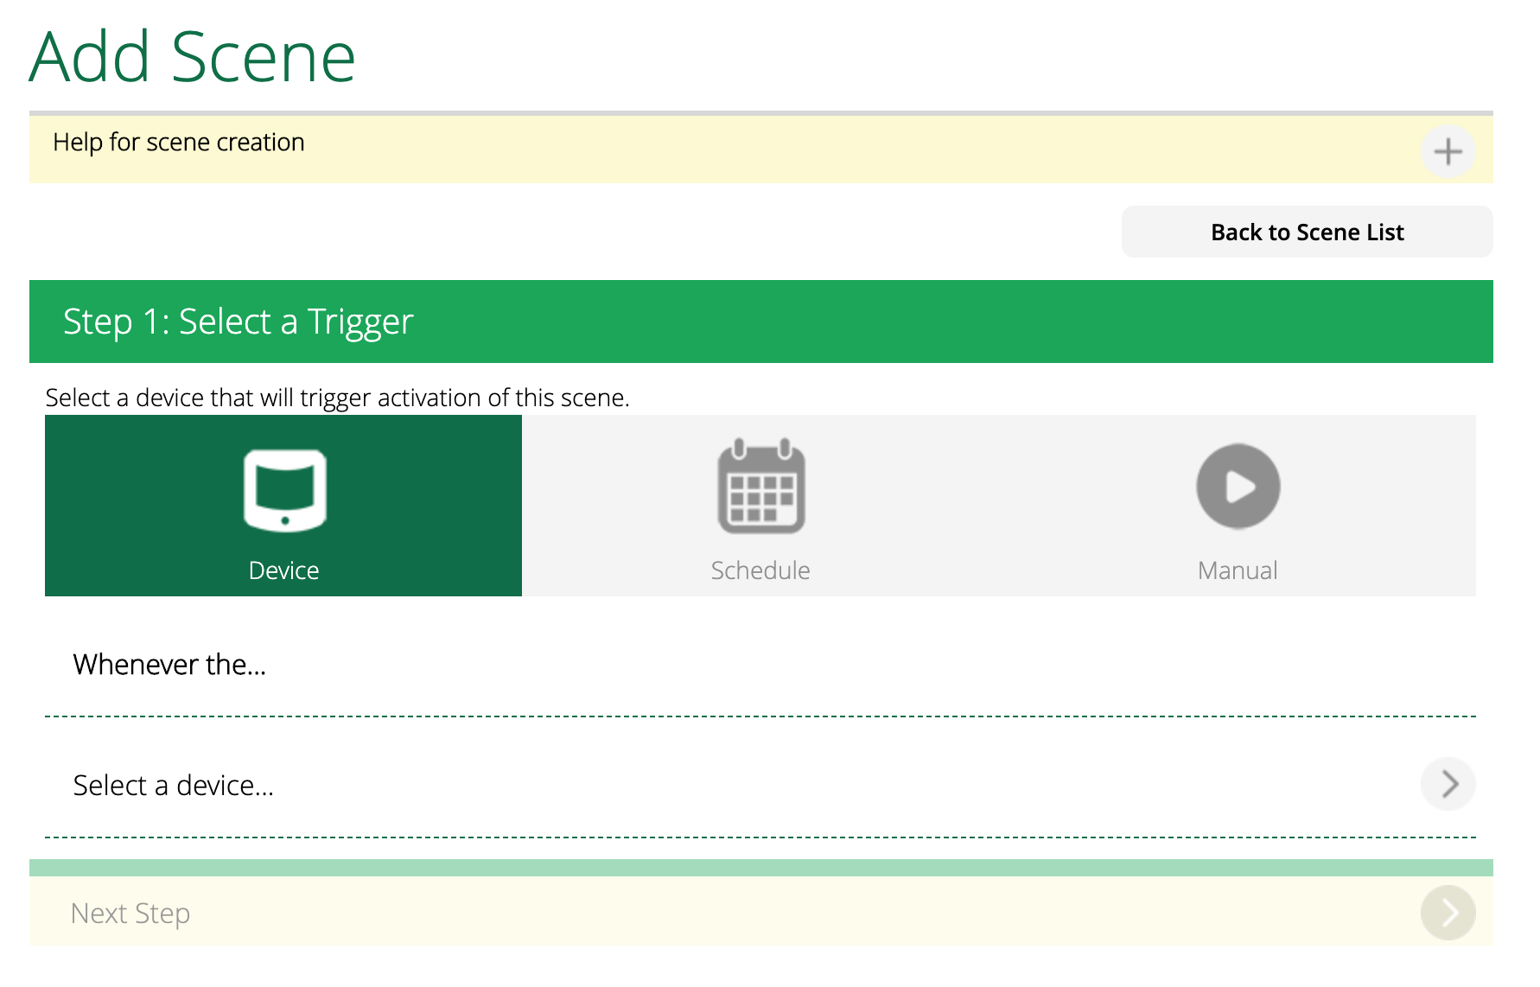The image size is (1540, 987).
Task: Click the arrow icon on Next Step bar
Action: coord(1448,913)
